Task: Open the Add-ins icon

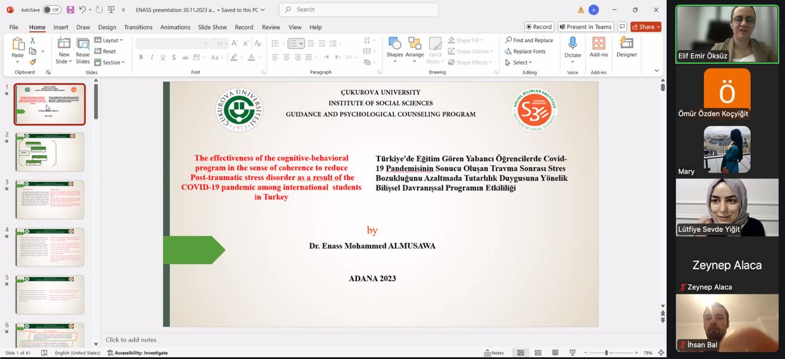Action: pos(599,44)
